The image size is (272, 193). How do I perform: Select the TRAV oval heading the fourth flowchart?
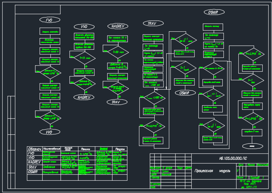(153, 24)
